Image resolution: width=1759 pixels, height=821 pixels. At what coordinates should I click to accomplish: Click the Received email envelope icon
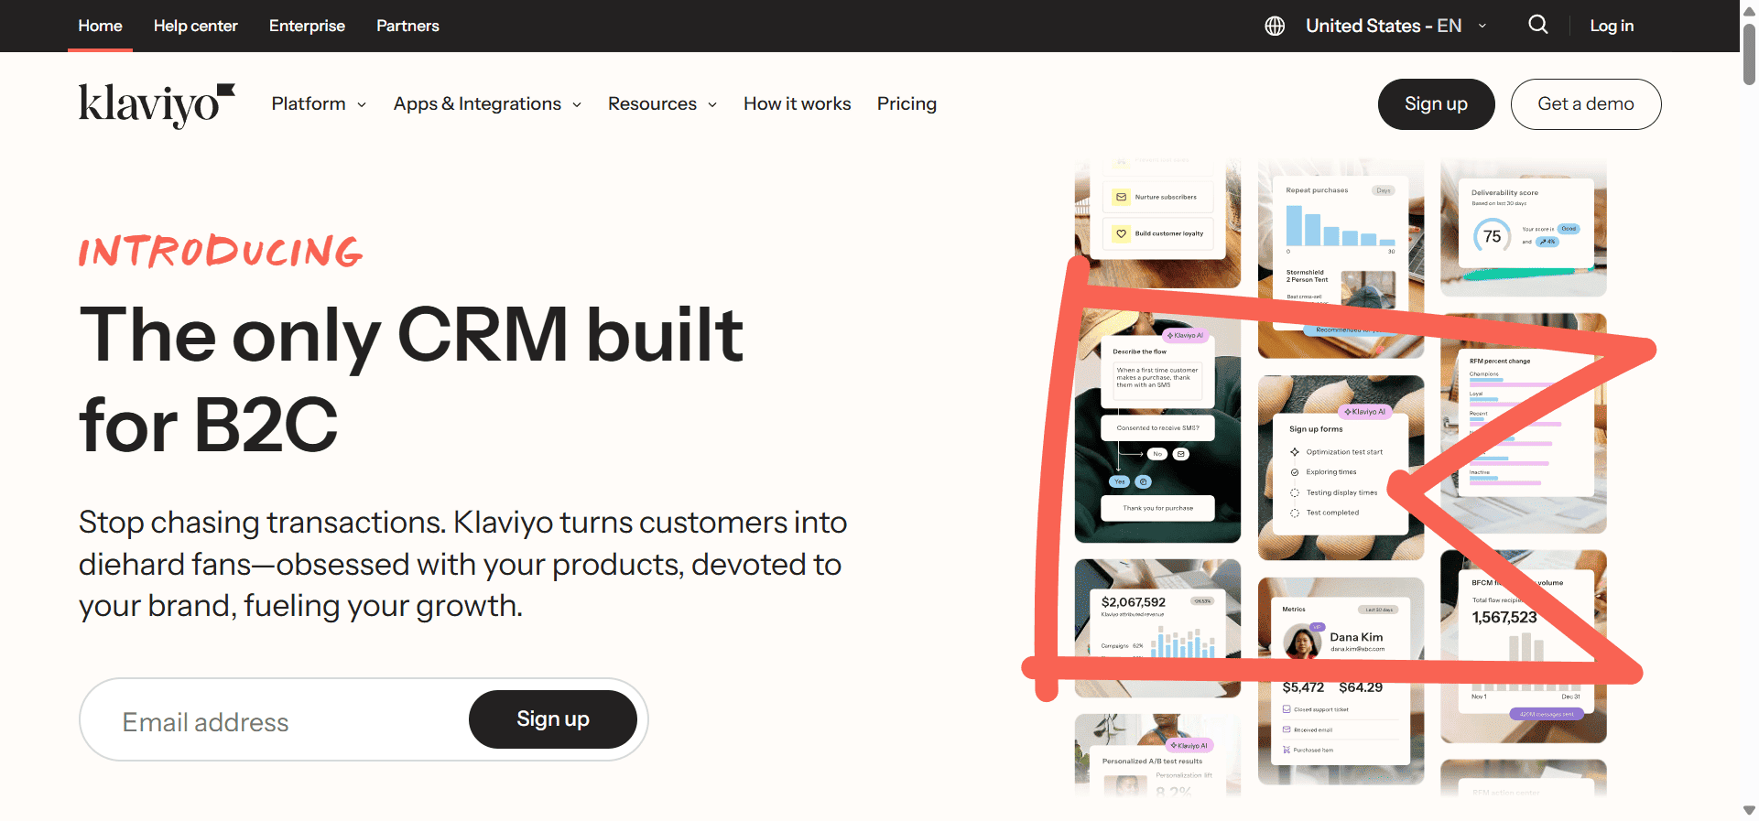coord(1287,729)
